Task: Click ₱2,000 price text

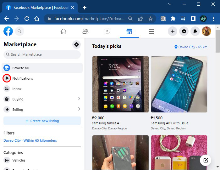Action: tap(98, 118)
